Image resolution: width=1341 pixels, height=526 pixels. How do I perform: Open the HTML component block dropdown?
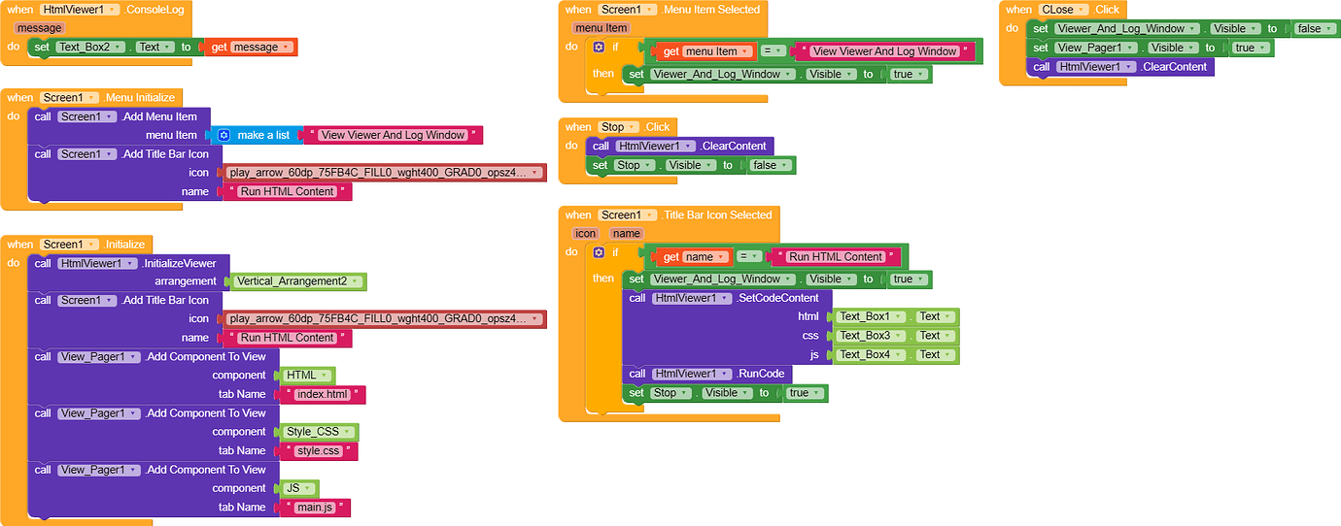pyautogui.click(x=308, y=376)
